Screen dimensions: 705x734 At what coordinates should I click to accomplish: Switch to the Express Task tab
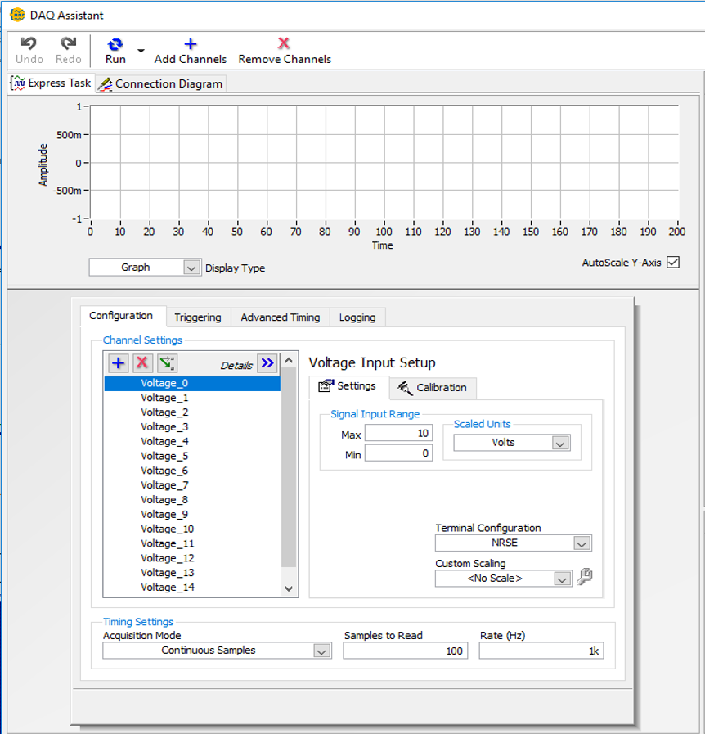click(x=52, y=83)
